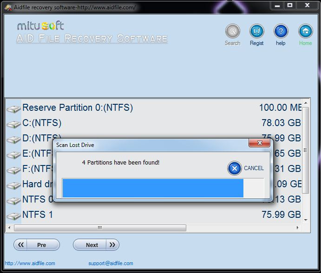
Task: Click the vertical scrollbar thumb of list
Action: click(x=306, y=150)
